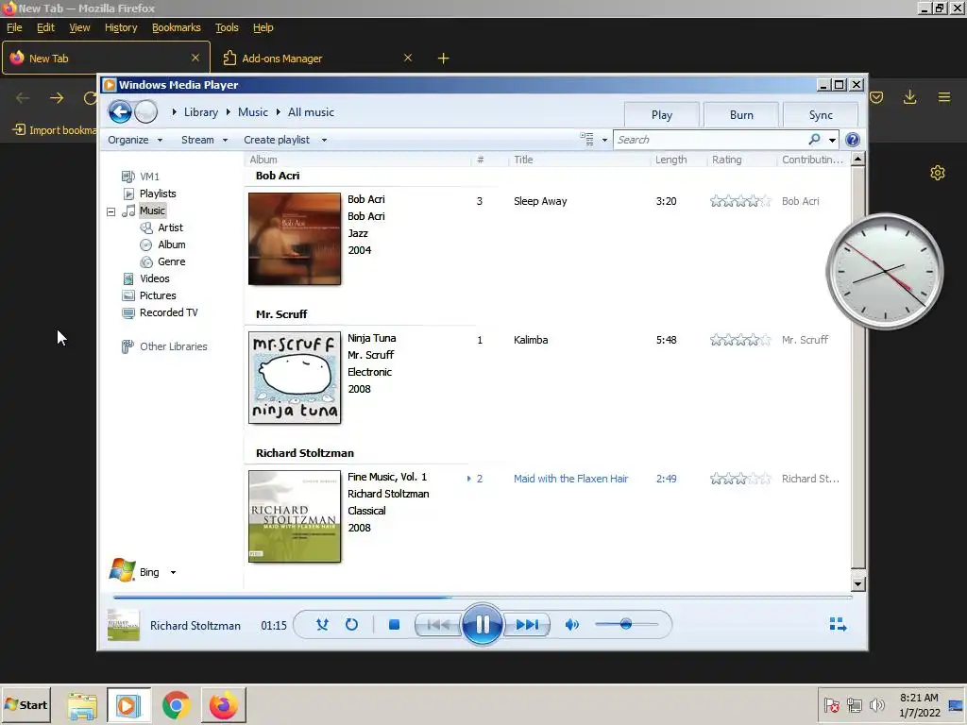Pause the playing song
The height and width of the screenshot is (725, 967).
482,625
